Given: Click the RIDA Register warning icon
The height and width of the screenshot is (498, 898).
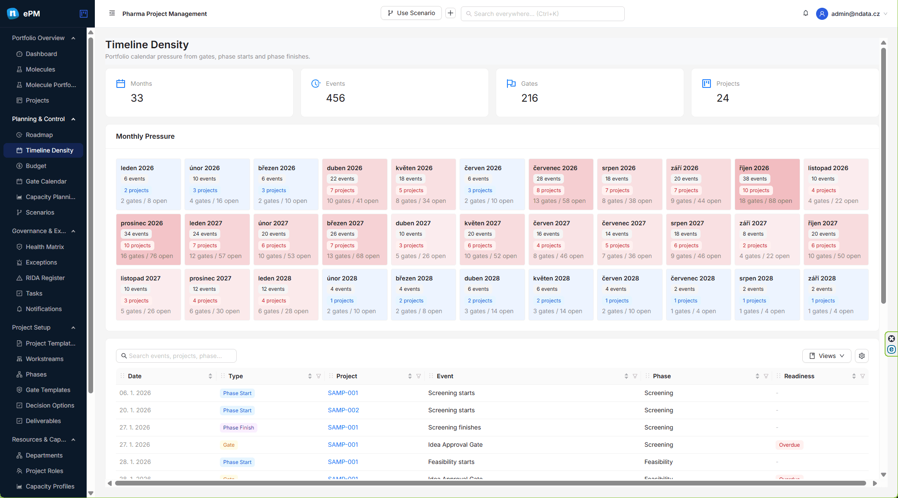Looking at the screenshot, I should (x=19, y=278).
